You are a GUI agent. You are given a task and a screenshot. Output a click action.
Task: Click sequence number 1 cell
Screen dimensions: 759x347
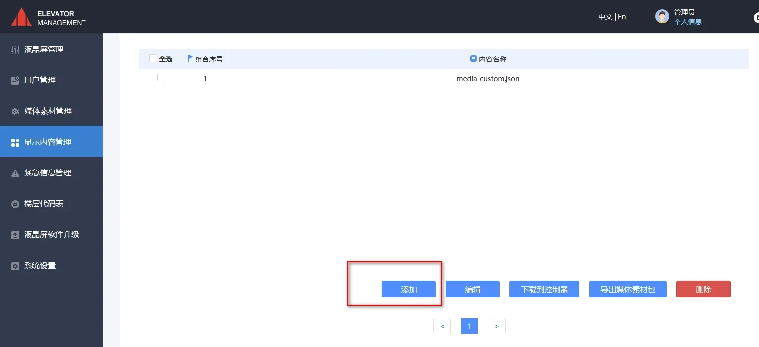coord(205,78)
